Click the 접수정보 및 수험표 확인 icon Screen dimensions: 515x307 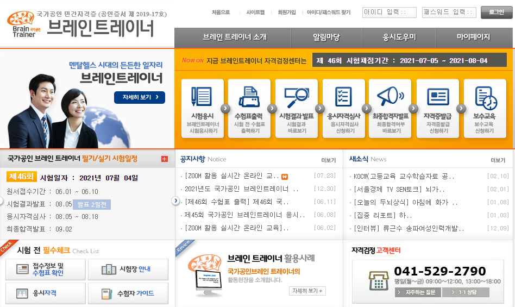point(22,270)
